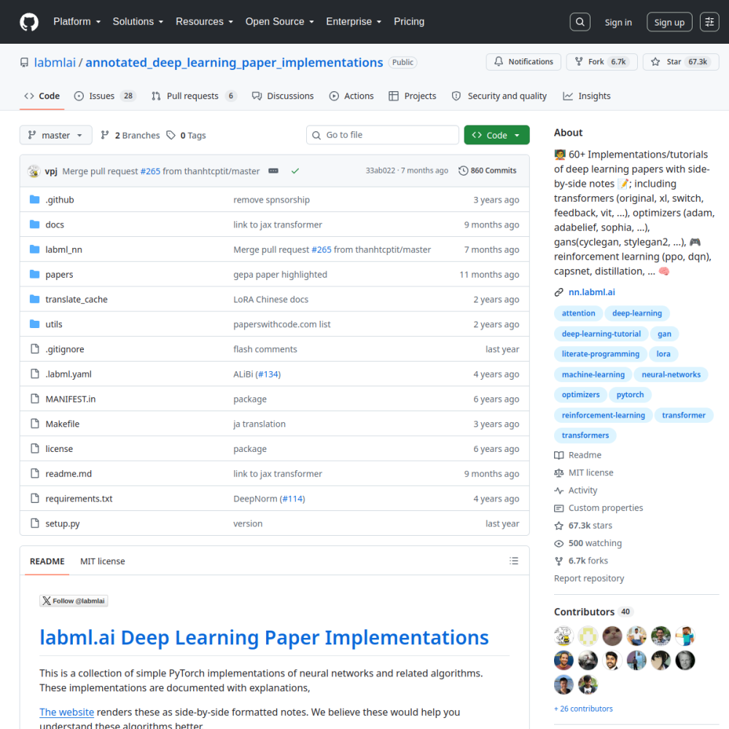Viewport: 729px width, 729px height.
Task: Click the vpj avatar in commit row
Action: pyautogui.click(x=34, y=171)
